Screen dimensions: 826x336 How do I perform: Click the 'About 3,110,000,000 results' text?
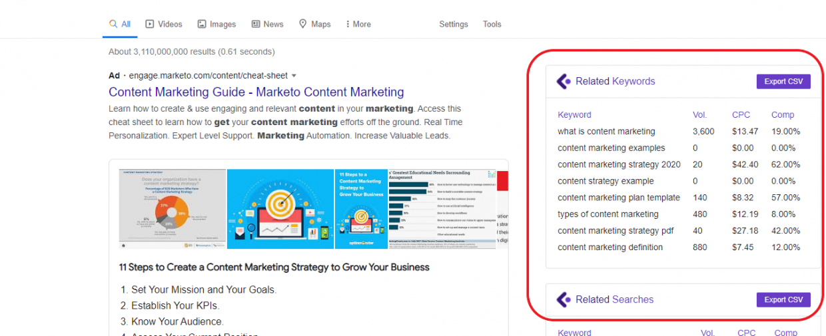191,51
